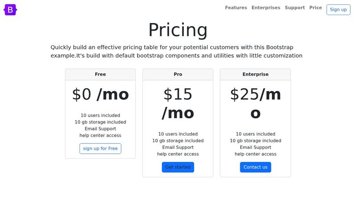The width and height of the screenshot is (356, 200).
Task: Open the Support nav link
Action: pyautogui.click(x=295, y=8)
